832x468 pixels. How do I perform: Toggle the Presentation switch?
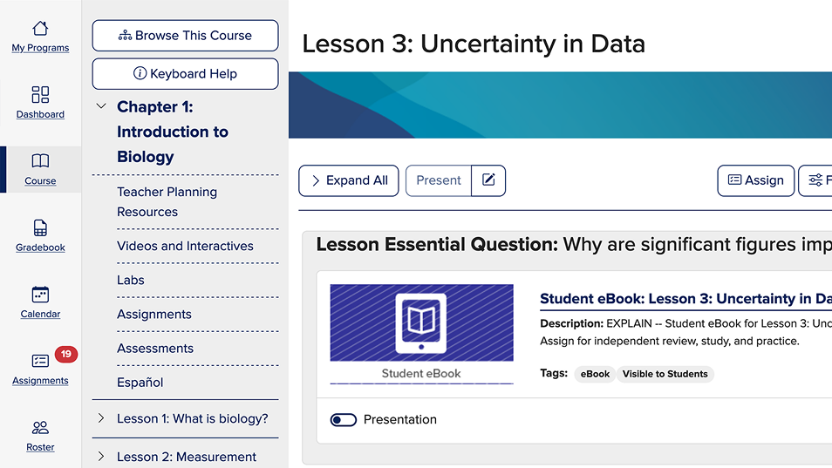[x=344, y=420]
